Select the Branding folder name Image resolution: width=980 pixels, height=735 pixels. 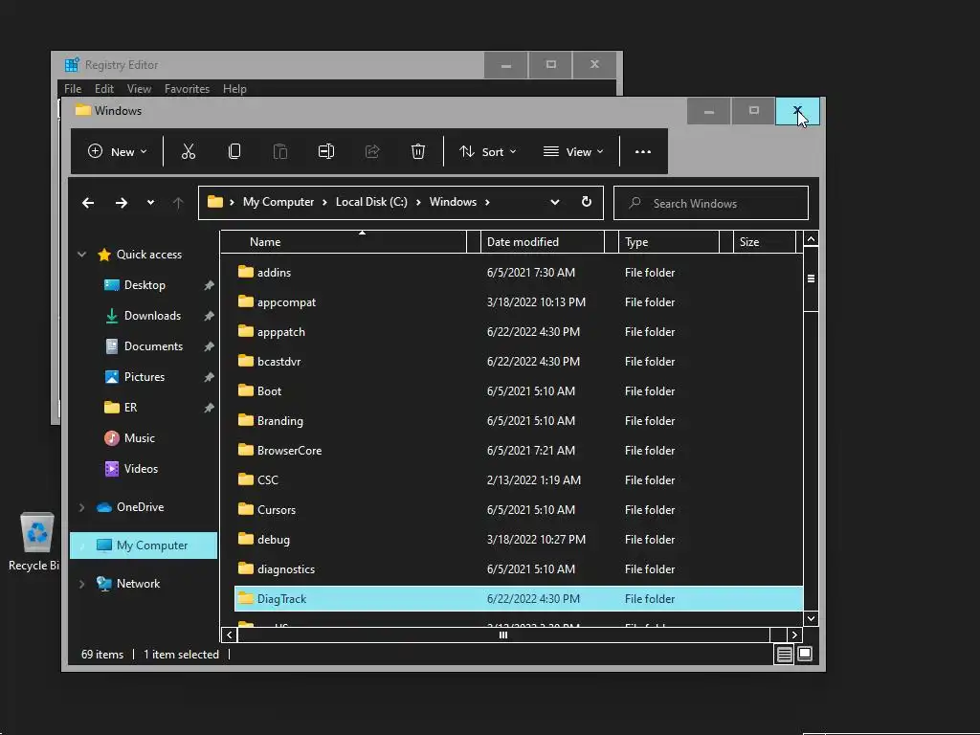pyautogui.click(x=280, y=421)
